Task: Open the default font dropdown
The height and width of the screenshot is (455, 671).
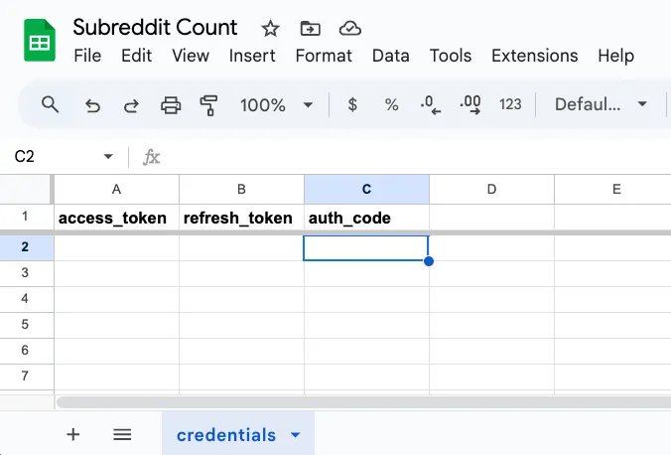Action: tap(601, 104)
